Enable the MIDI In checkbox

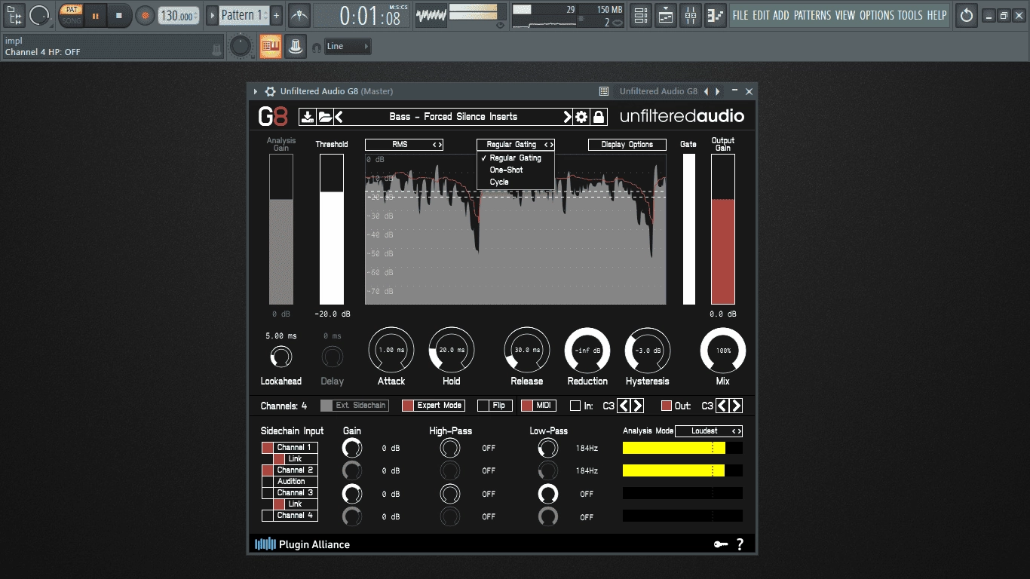coord(575,406)
